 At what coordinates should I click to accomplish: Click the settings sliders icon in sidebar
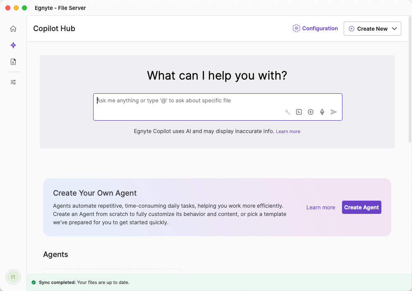[x=13, y=82]
